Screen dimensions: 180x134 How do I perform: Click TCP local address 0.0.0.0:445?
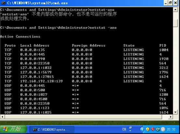(32, 54)
